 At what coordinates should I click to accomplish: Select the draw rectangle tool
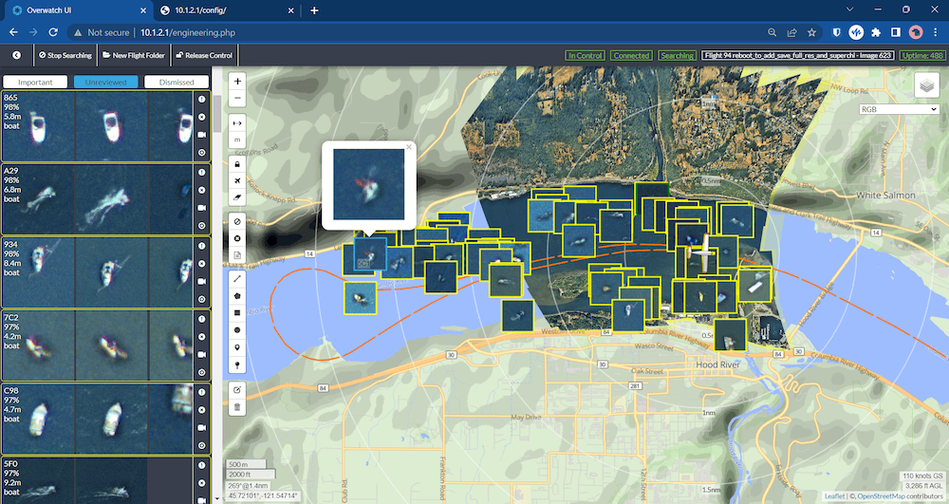[237, 313]
